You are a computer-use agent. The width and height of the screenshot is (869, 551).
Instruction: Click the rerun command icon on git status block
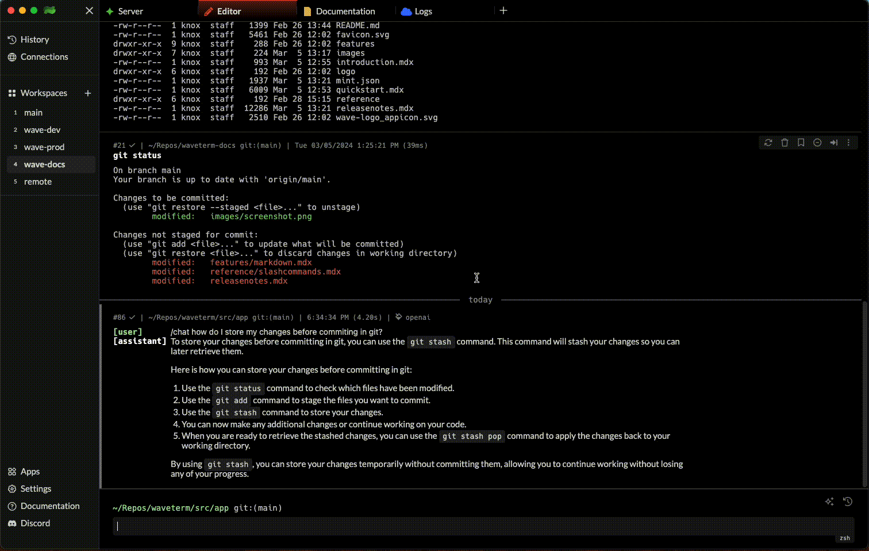[x=768, y=143]
